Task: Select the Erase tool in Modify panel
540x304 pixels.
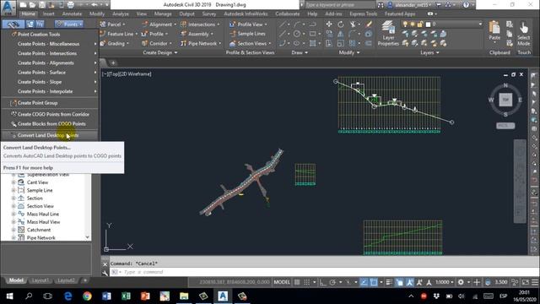Action: [x=369, y=24]
